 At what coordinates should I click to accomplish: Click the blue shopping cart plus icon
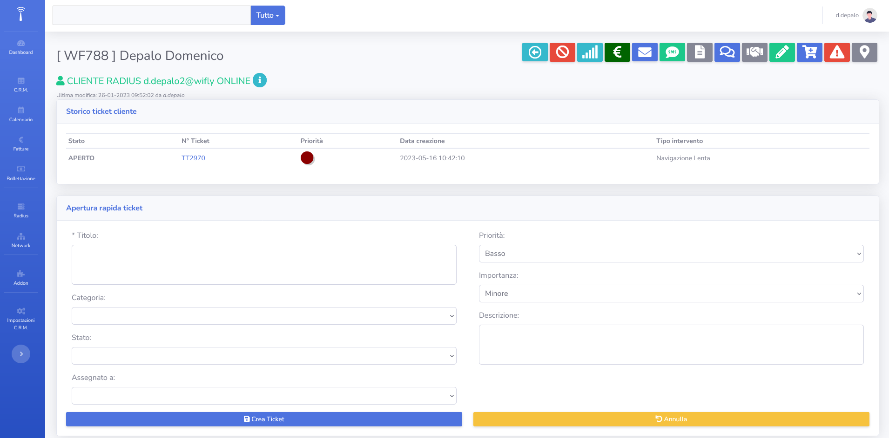(809, 52)
